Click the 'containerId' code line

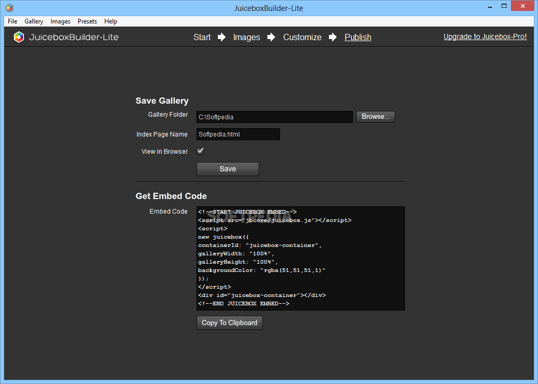(x=260, y=245)
